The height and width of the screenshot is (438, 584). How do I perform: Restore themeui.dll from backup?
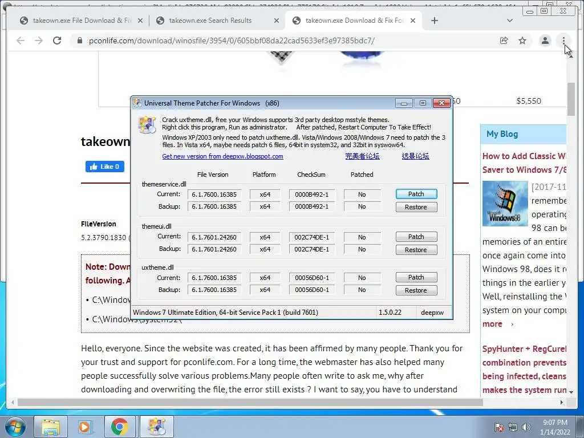coord(416,250)
